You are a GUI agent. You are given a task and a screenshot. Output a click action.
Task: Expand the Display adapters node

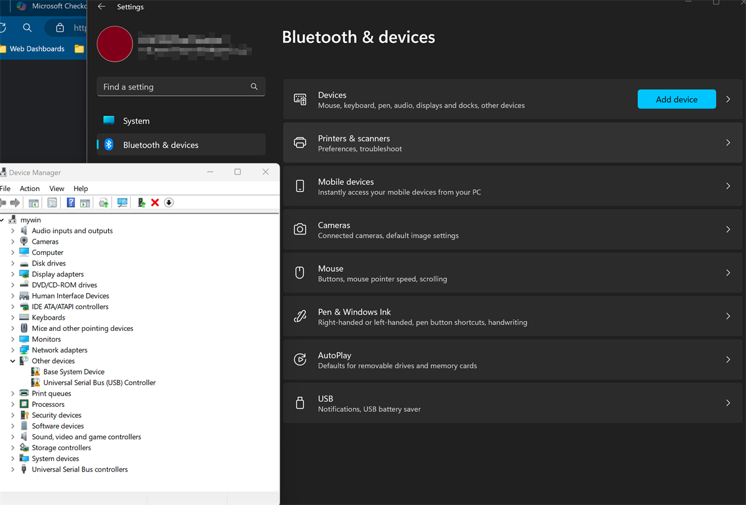point(12,274)
